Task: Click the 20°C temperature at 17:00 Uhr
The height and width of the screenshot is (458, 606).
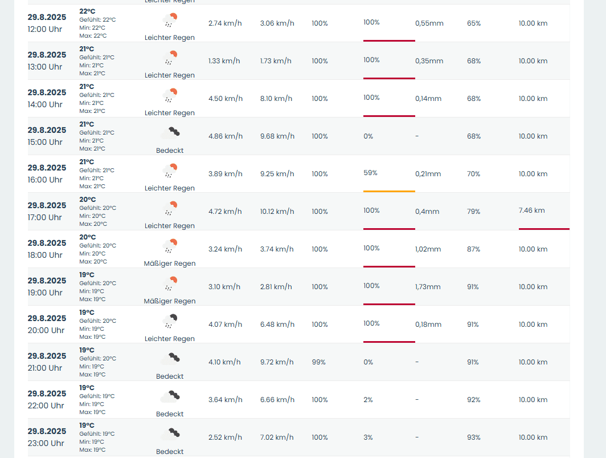Action: coord(88,200)
